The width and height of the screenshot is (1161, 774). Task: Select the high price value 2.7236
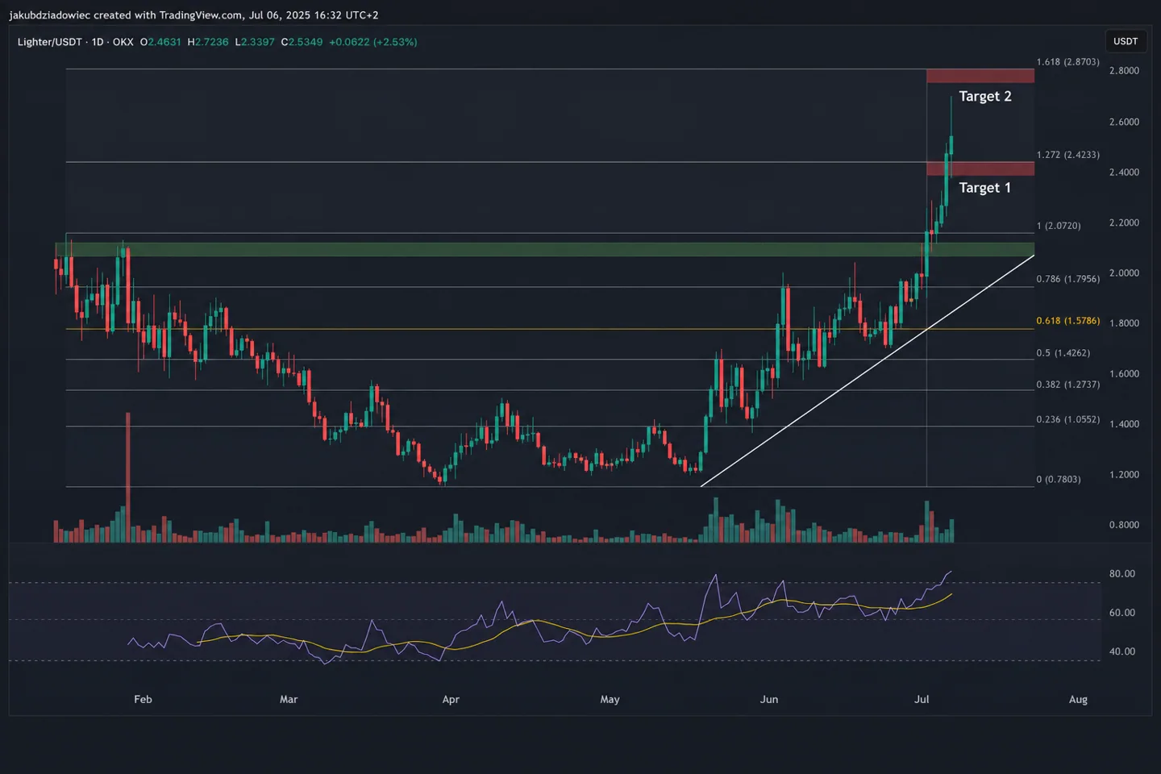tap(211, 42)
